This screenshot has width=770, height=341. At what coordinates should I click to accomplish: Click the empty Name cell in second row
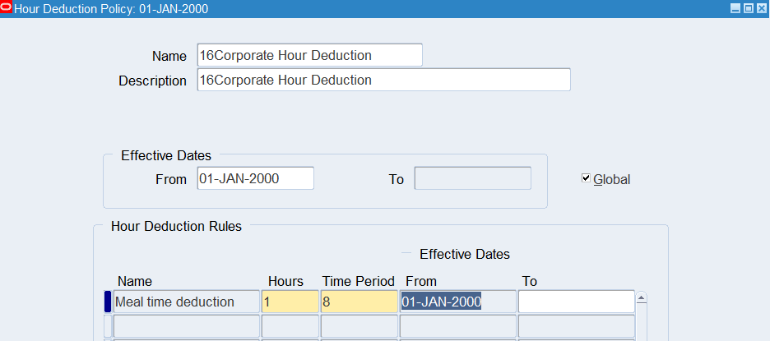(x=185, y=325)
